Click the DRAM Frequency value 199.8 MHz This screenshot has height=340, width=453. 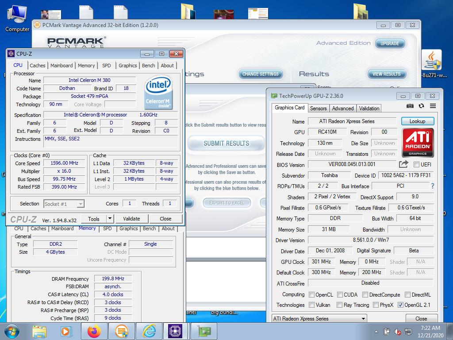tap(113, 278)
